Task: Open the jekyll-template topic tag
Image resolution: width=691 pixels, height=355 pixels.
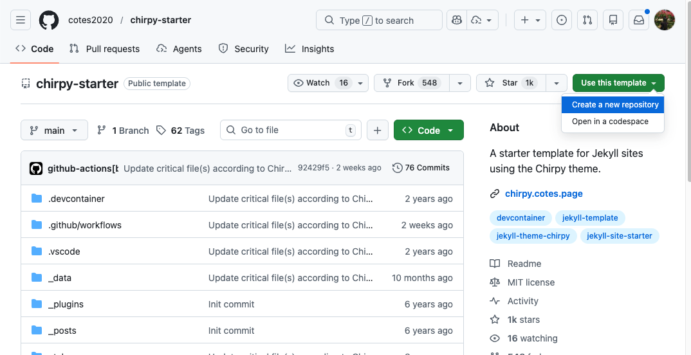Action: click(590, 218)
